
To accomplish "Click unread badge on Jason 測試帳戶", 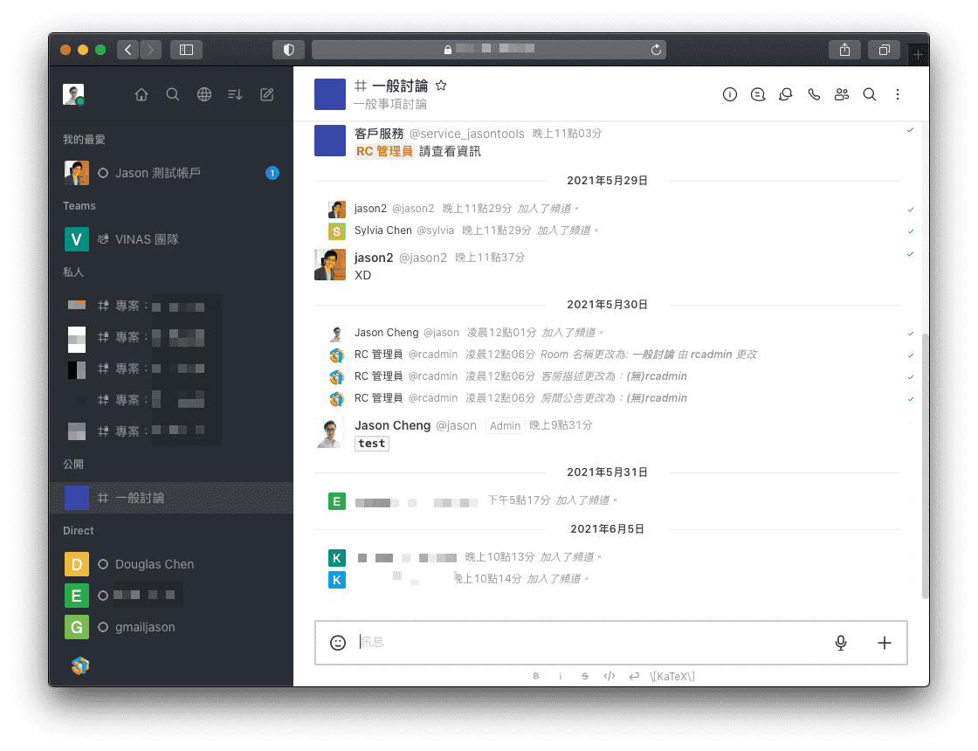I will click(272, 173).
